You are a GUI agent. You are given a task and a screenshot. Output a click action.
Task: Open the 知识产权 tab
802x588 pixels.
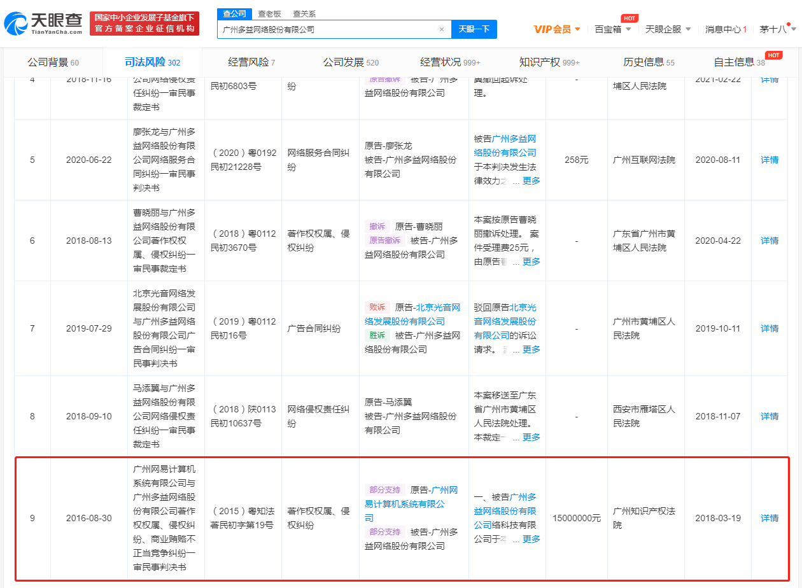pyautogui.click(x=549, y=62)
